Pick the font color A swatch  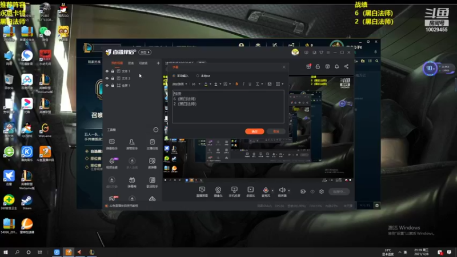click(x=206, y=84)
